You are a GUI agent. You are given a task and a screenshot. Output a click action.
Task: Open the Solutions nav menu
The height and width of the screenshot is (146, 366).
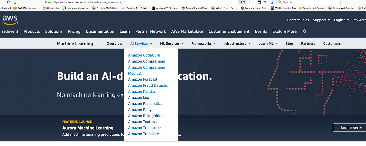(54, 31)
